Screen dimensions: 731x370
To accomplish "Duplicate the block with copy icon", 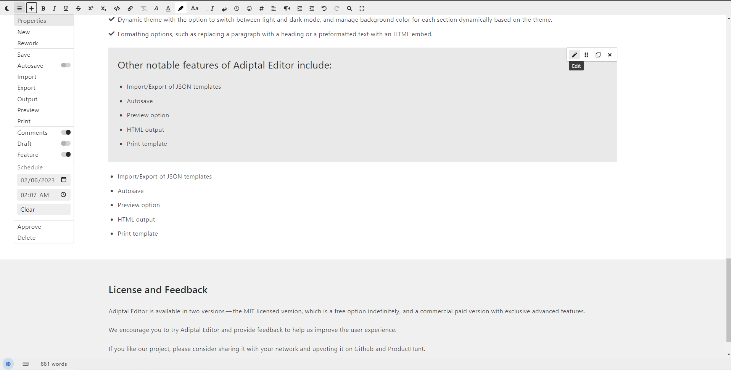I will pyautogui.click(x=598, y=55).
